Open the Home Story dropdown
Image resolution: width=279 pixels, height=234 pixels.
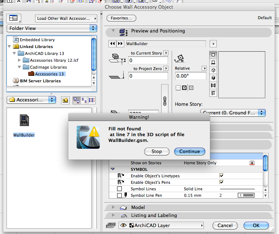pos(233,113)
